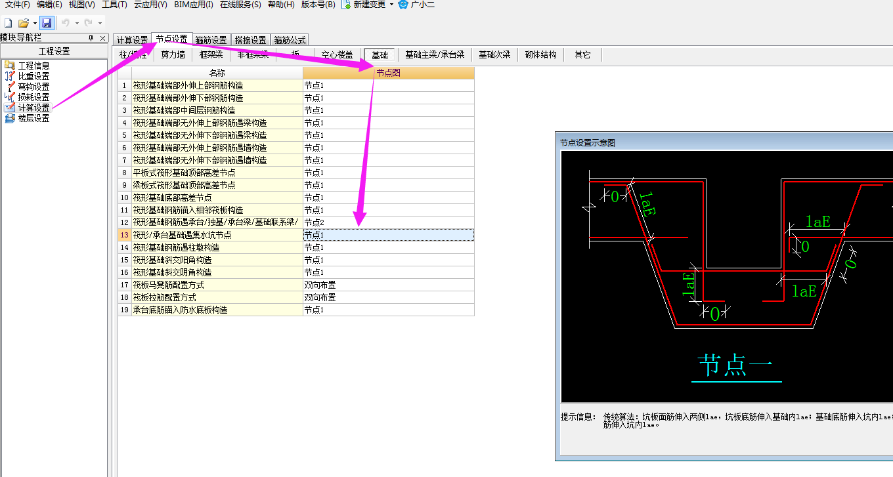
Task: Click the Redo arrow icon
Action: point(89,23)
